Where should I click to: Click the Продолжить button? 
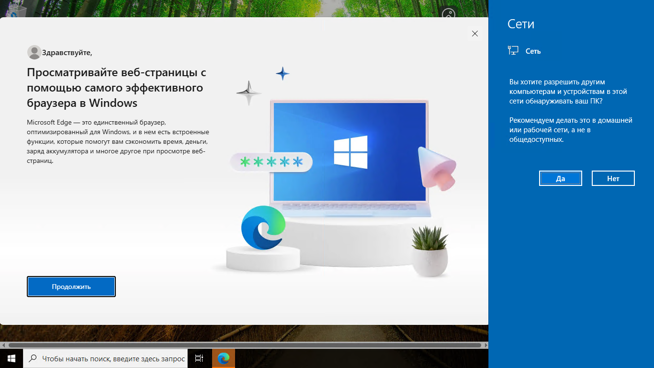point(71,287)
